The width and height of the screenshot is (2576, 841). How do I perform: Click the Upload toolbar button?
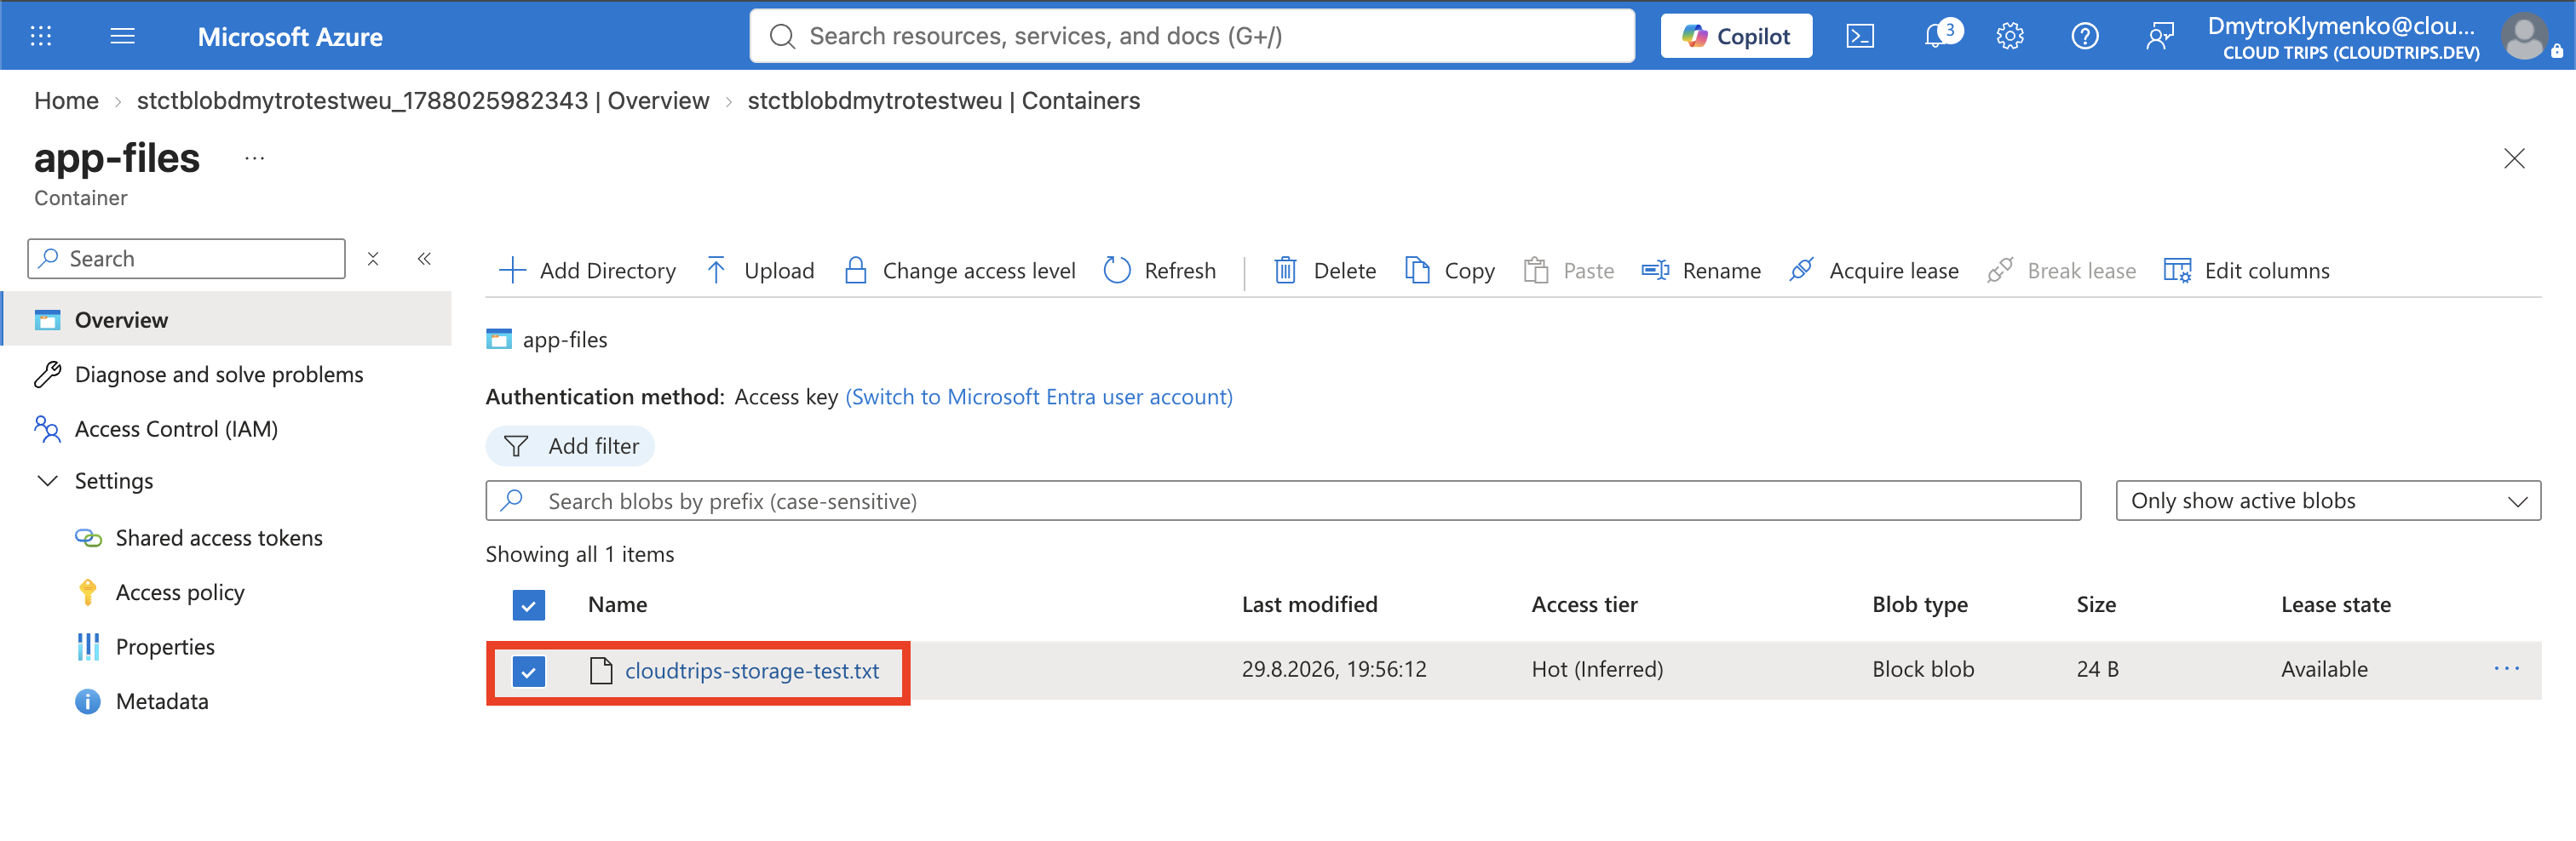[759, 271]
